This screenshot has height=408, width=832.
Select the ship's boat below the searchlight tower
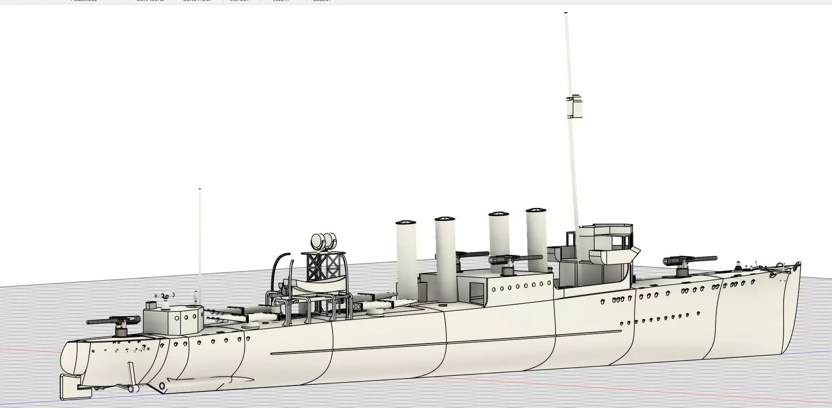(318, 286)
